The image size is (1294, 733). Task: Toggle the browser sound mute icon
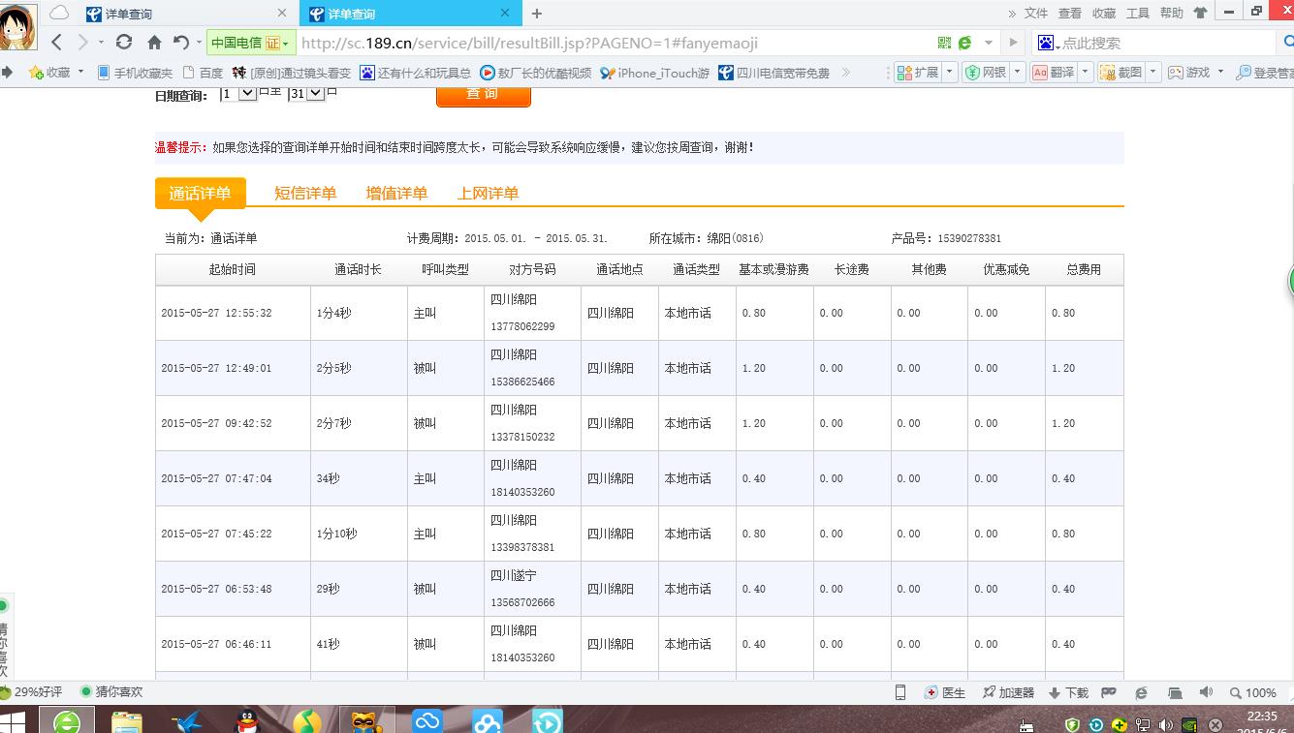(1206, 692)
